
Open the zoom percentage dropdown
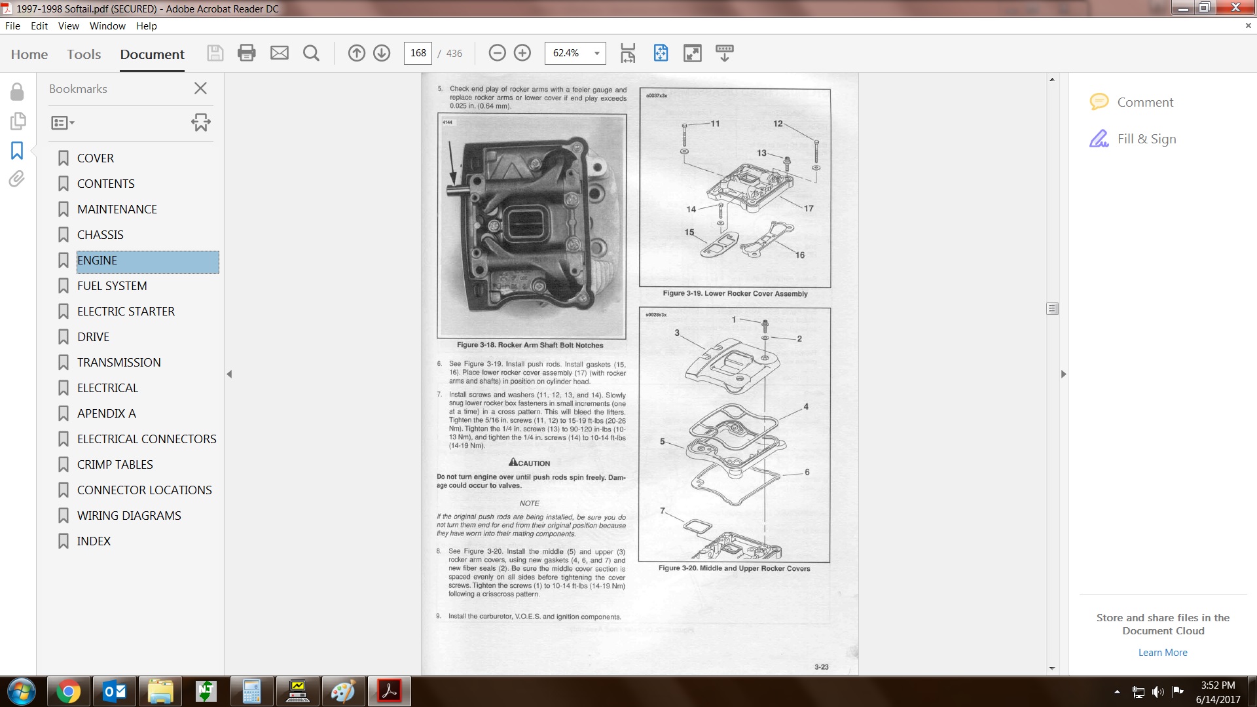pyautogui.click(x=596, y=53)
